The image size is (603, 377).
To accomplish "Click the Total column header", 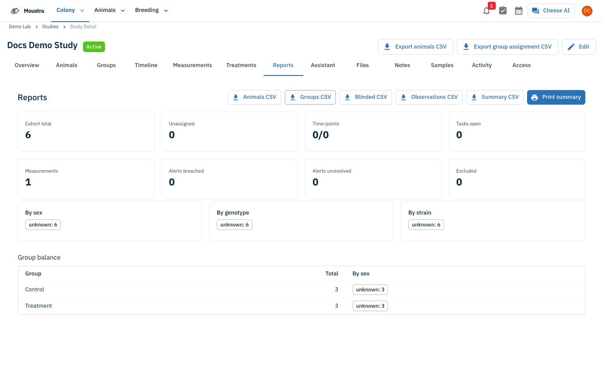I will click(332, 274).
